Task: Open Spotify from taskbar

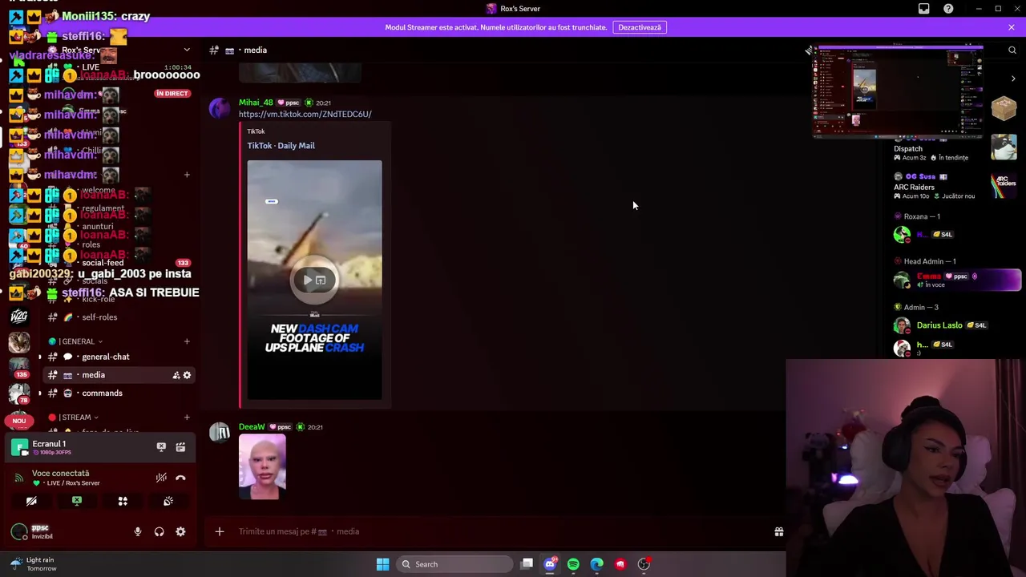Action: [x=573, y=564]
